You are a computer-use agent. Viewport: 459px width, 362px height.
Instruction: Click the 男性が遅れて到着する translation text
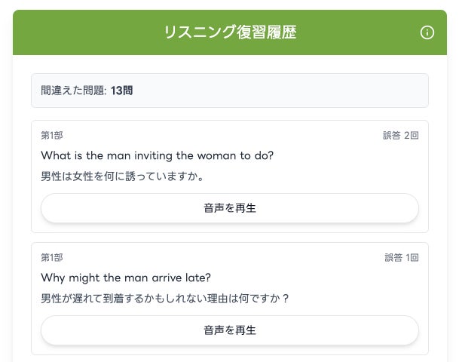click(x=165, y=299)
